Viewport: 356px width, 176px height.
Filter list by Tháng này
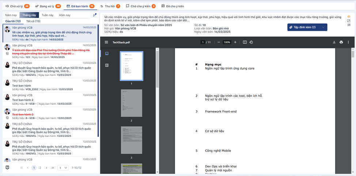coord(29,15)
